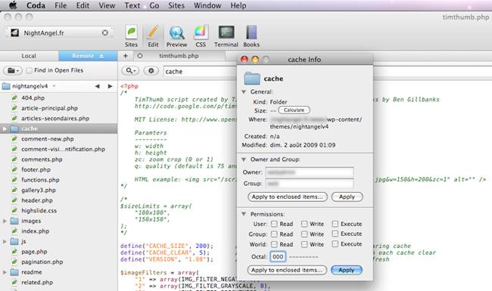Viewport: 492px width, 291px height.
Task: Navigate forward with the right arrow in sidebar
Action: tap(110, 86)
